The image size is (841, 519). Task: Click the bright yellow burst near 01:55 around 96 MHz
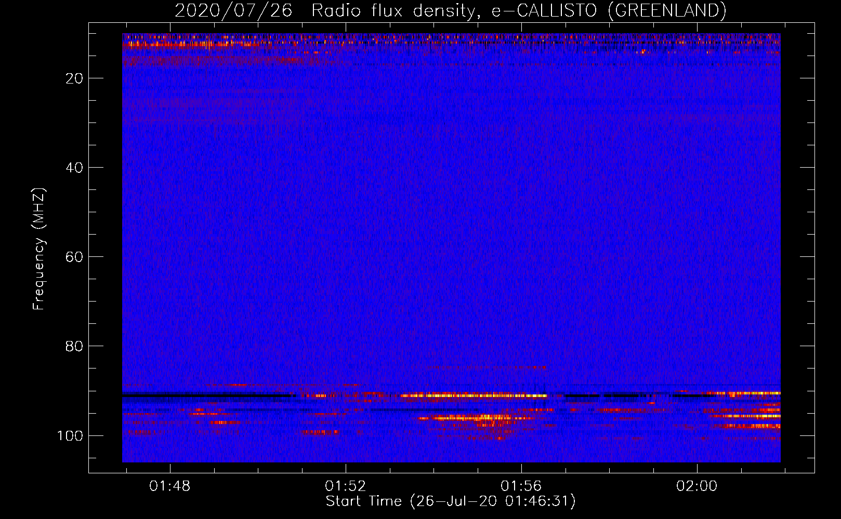point(476,417)
